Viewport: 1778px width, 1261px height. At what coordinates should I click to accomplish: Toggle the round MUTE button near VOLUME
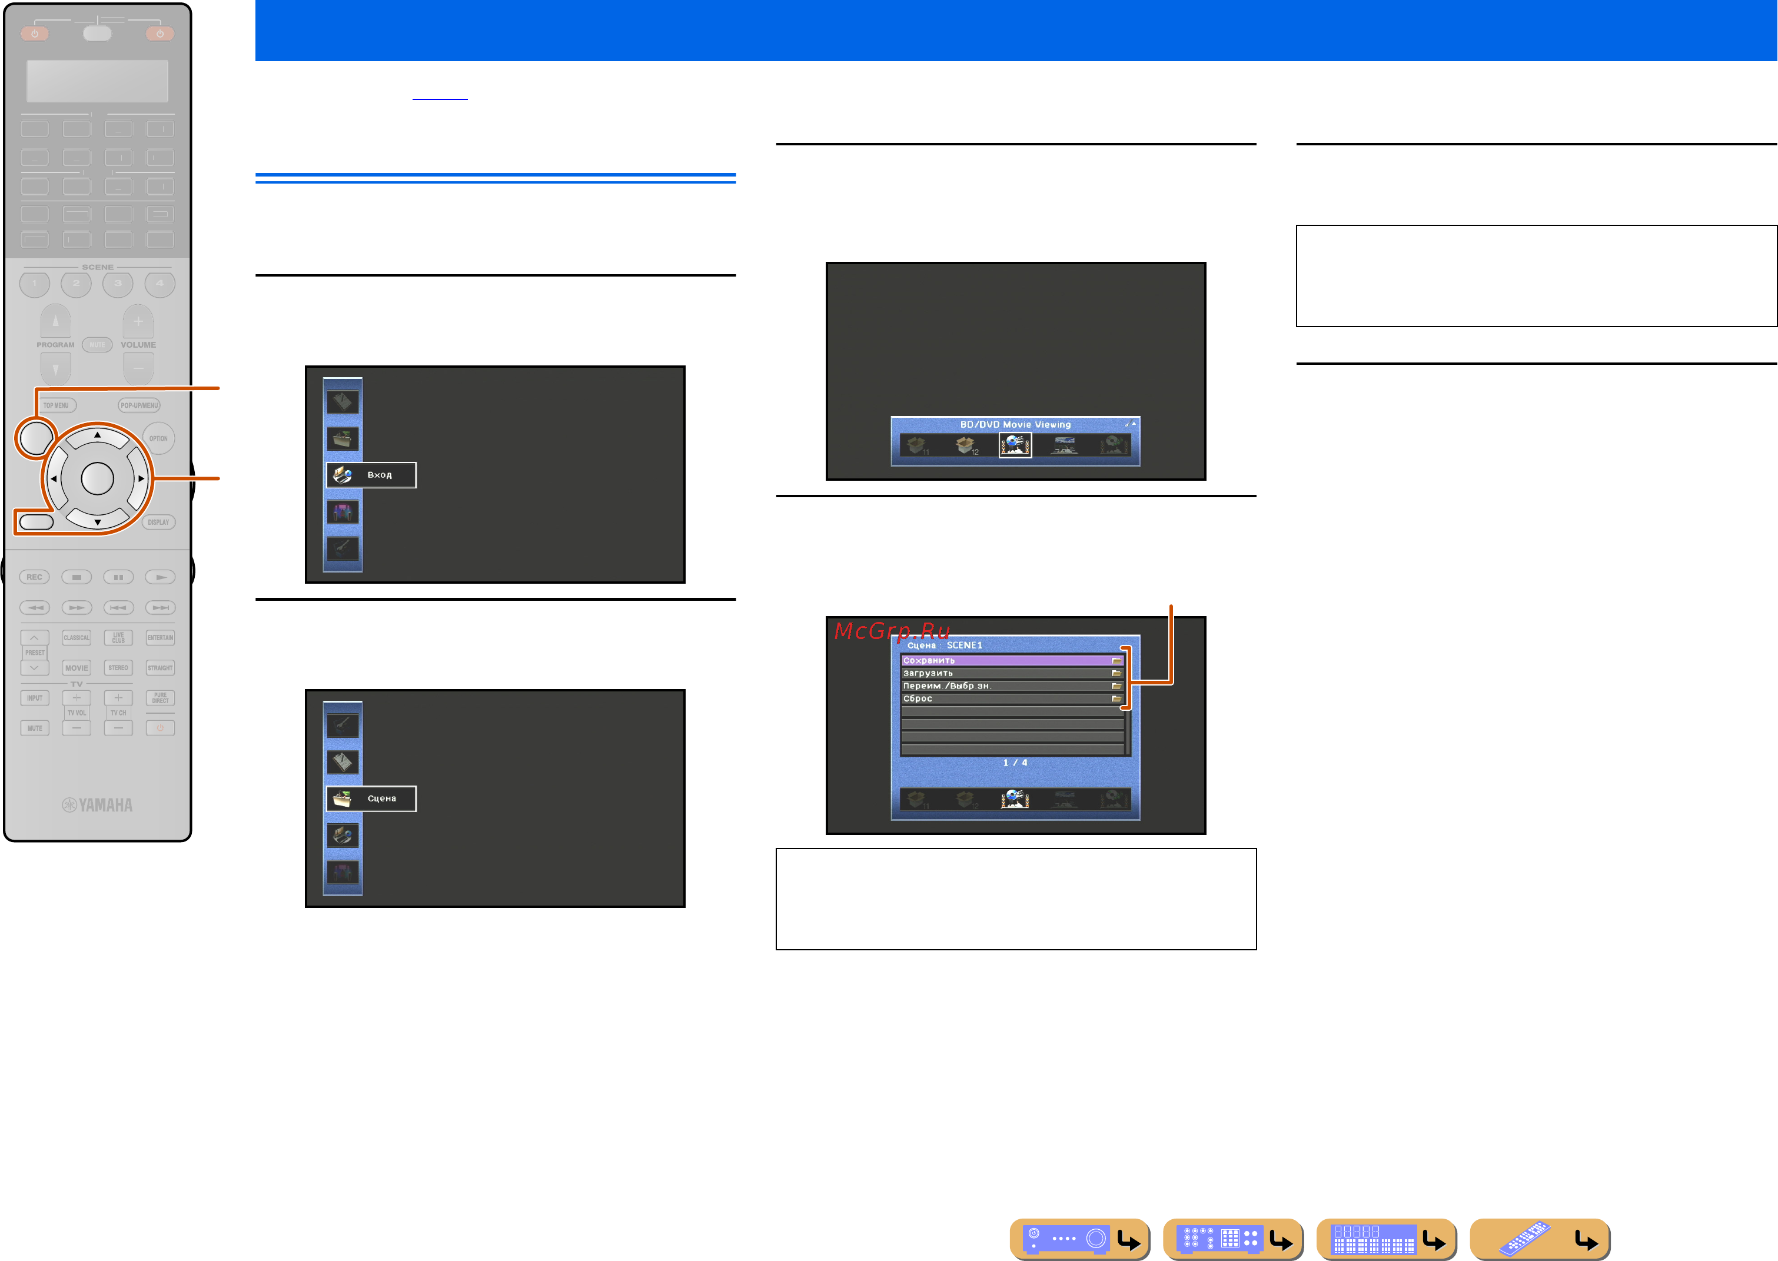tap(97, 345)
